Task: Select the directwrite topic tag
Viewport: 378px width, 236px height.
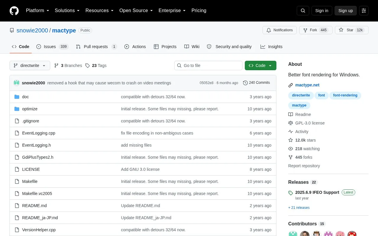Action: (x=301, y=95)
